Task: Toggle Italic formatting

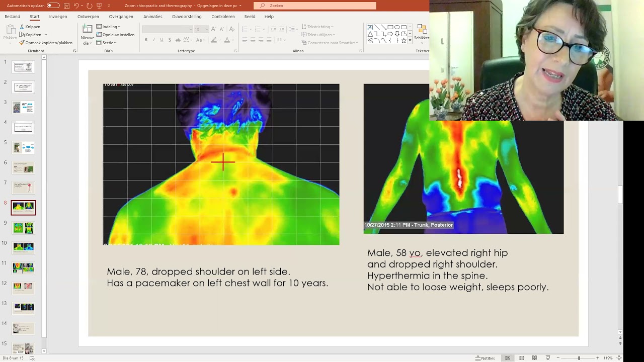Action: [x=153, y=40]
